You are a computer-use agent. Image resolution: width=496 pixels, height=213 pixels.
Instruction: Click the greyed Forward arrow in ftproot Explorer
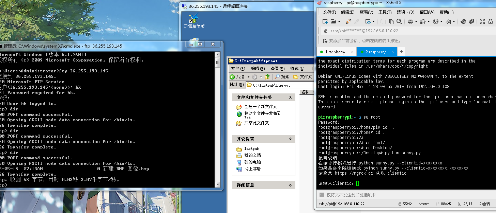click(x=255, y=77)
